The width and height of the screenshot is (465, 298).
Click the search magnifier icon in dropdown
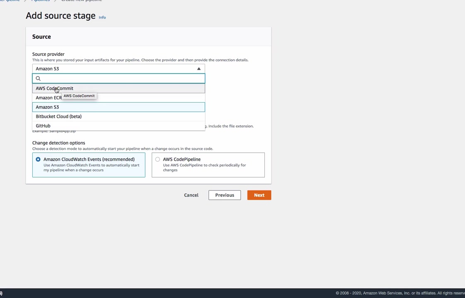pyautogui.click(x=38, y=79)
